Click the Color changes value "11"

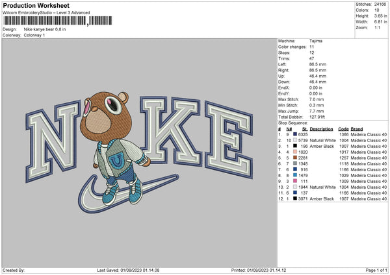[311, 47]
